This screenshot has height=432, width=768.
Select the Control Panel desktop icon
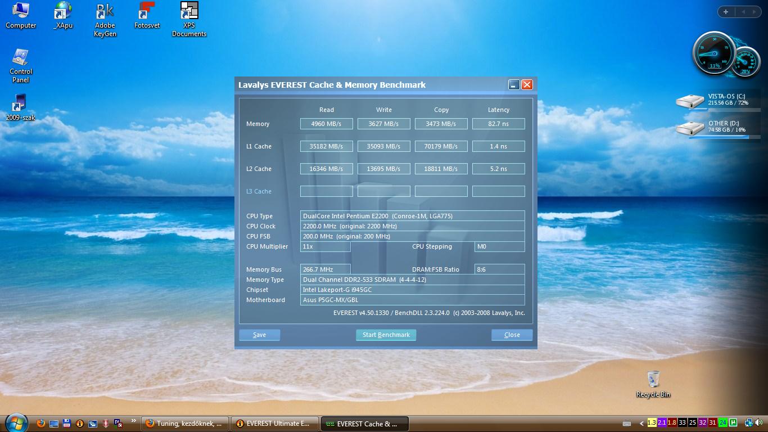tap(21, 66)
